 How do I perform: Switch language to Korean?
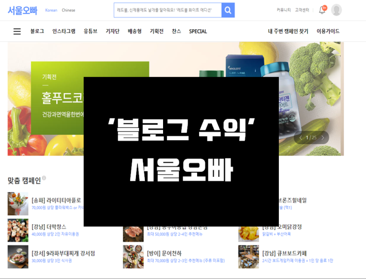point(51,10)
